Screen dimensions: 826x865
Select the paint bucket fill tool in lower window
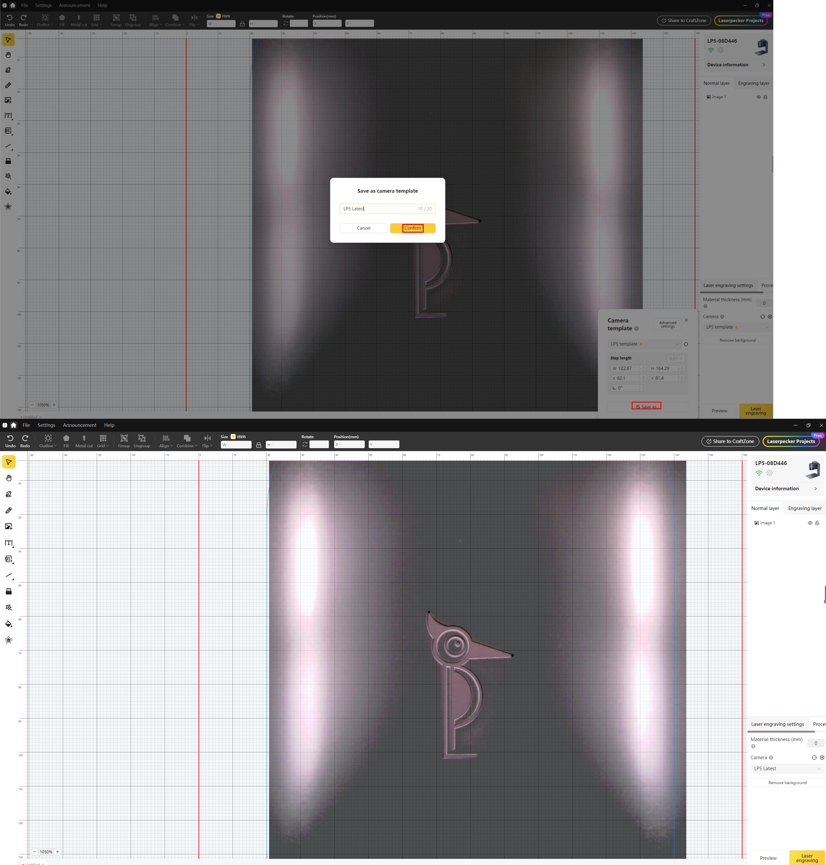(x=8, y=624)
